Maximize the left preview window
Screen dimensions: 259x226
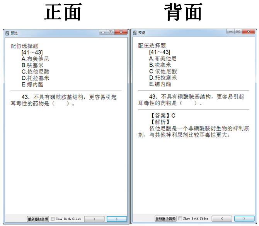[111, 32]
